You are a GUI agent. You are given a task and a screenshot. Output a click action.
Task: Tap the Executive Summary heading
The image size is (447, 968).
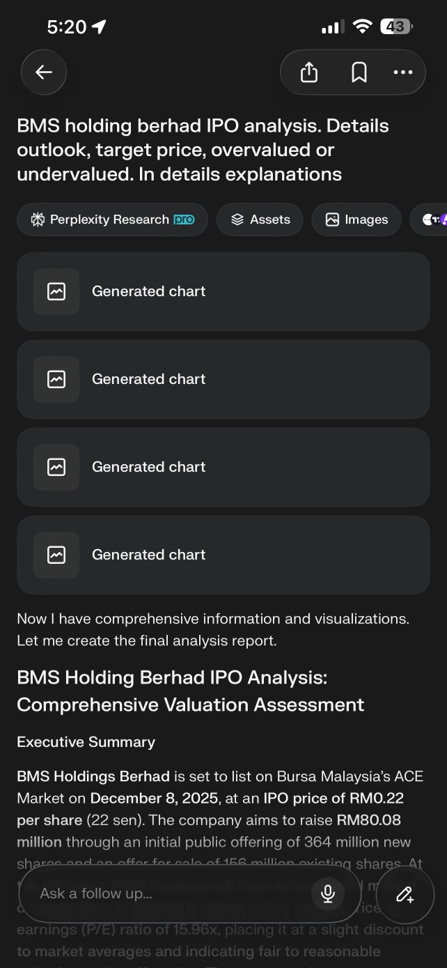86,742
